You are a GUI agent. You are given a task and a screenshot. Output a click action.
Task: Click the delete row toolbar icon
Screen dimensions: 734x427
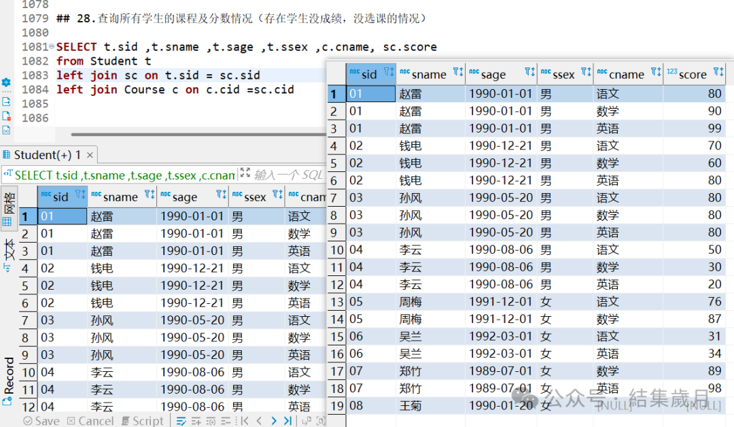(226, 421)
